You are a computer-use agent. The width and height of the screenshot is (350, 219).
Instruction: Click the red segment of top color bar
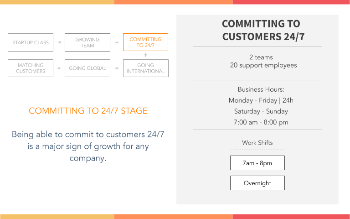291,2
